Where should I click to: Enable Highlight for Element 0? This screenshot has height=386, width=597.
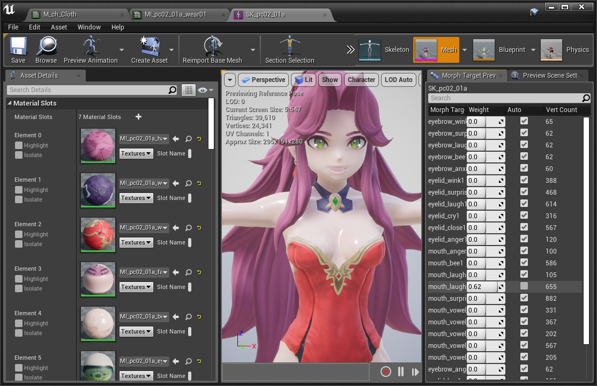(x=19, y=145)
